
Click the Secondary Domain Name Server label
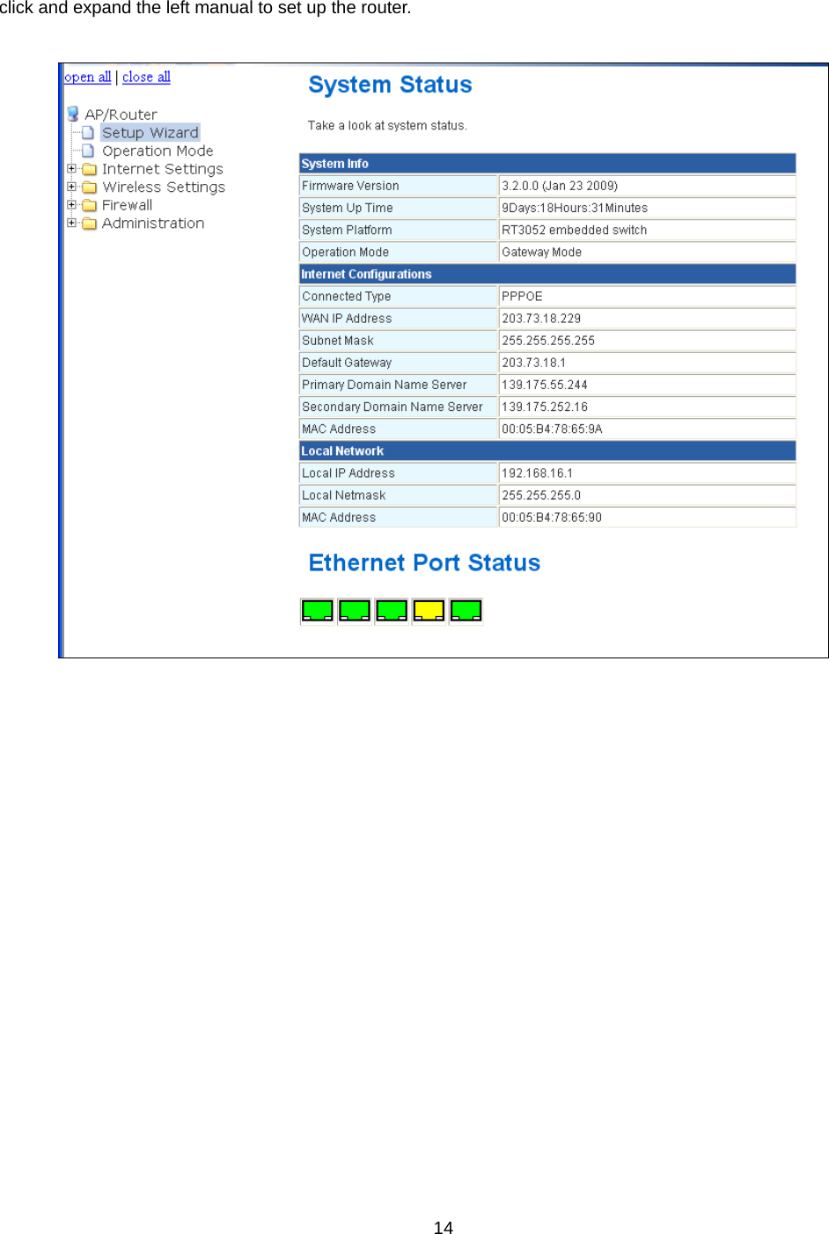pos(392,407)
